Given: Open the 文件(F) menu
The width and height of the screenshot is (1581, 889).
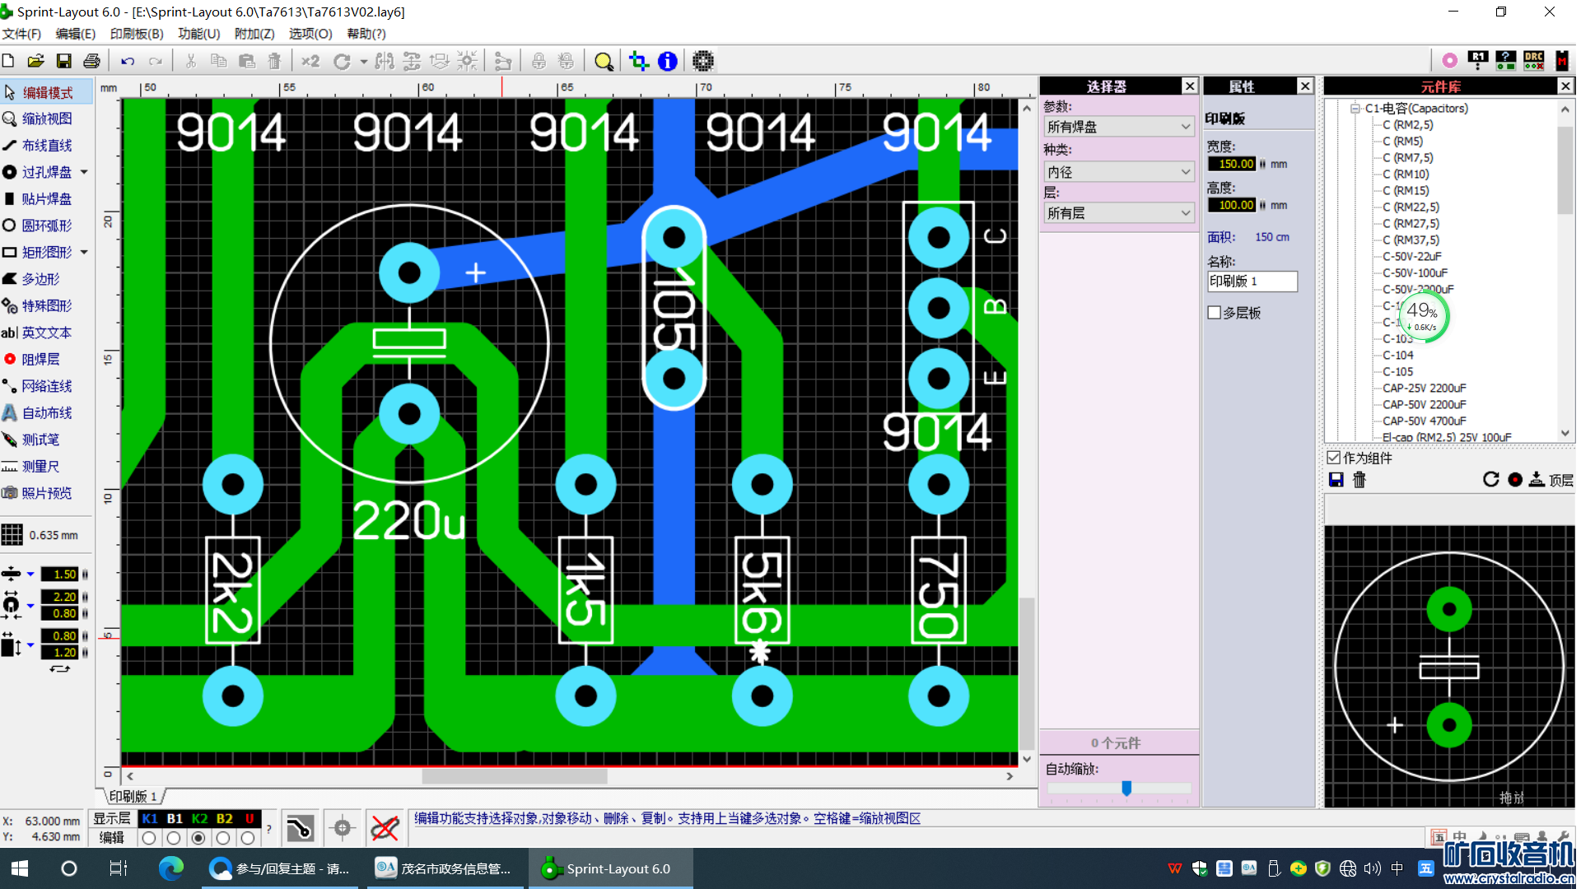Looking at the screenshot, I should pyautogui.click(x=21, y=34).
